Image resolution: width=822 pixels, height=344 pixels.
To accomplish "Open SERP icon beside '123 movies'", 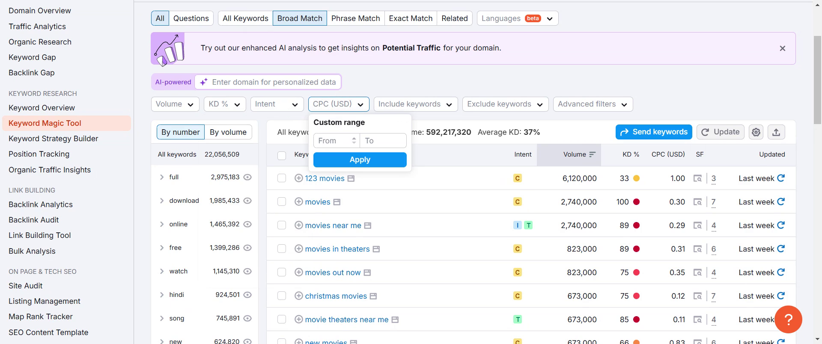I will pos(351,178).
